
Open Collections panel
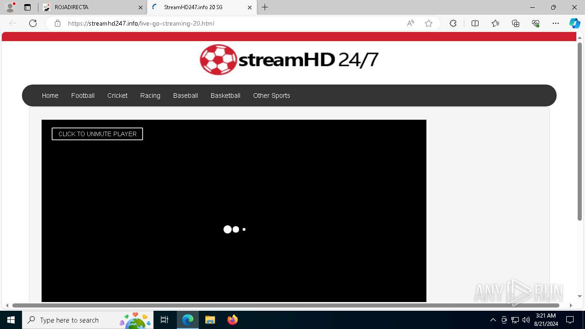pos(516,23)
